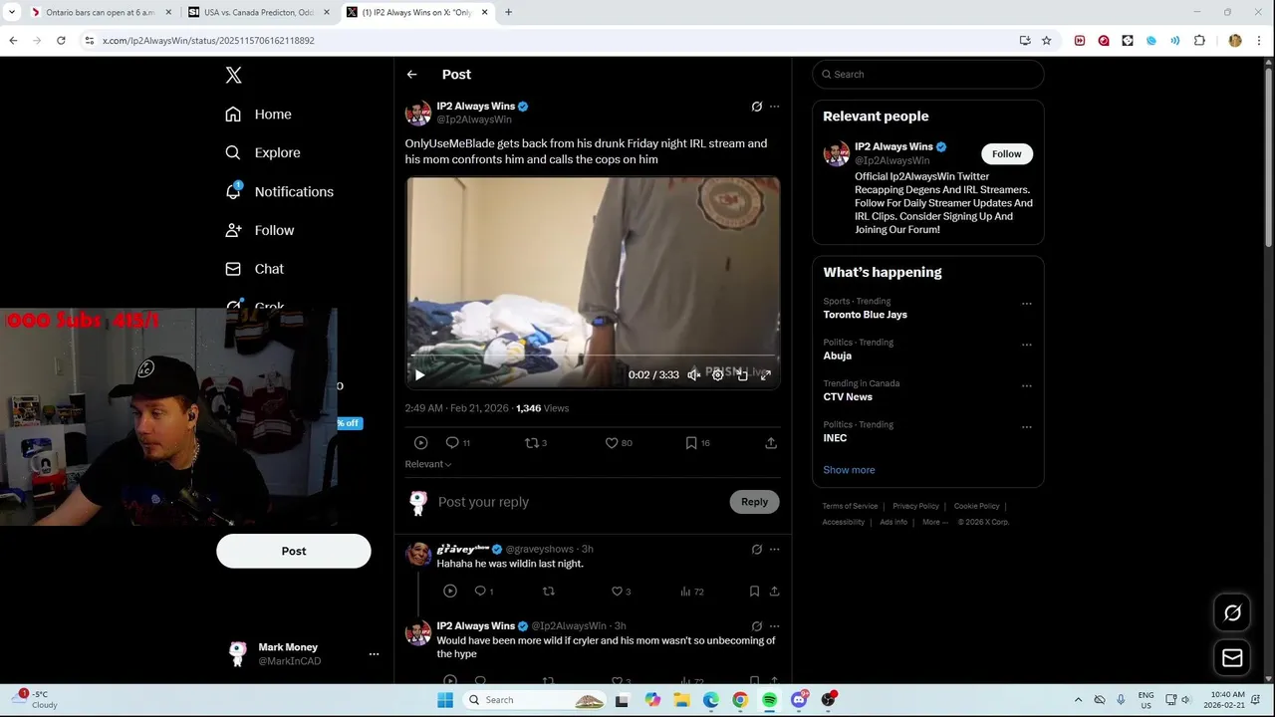The height and width of the screenshot is (717, 1275).
Task: Click Show more under What's happening
Action: point(849,470)
